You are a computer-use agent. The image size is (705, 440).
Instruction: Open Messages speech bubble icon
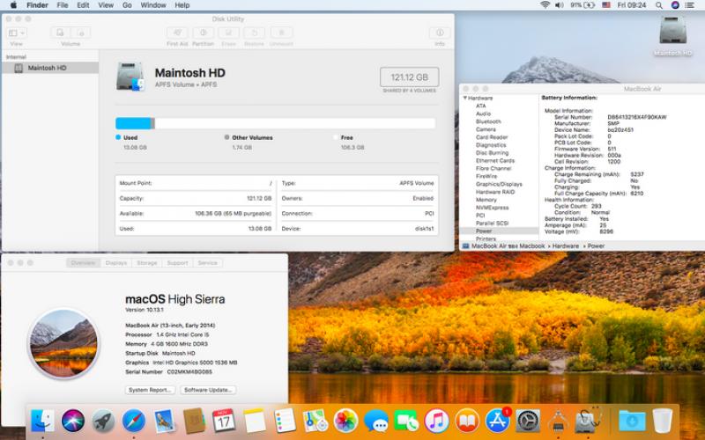(x=376, y=422)
